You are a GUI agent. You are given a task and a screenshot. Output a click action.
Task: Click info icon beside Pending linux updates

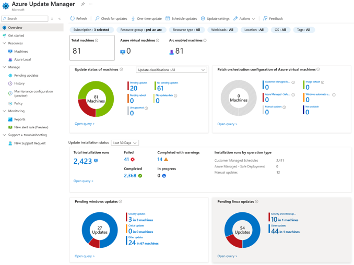(x=257, y=201)
